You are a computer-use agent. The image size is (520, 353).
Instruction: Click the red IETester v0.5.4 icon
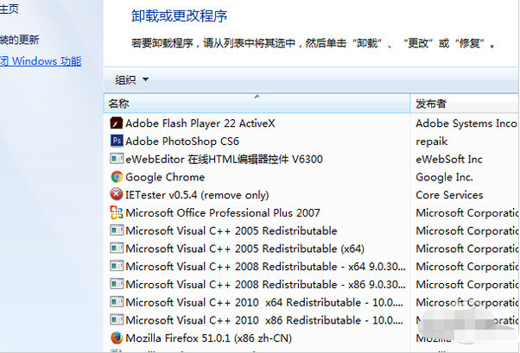pos(117,194)
